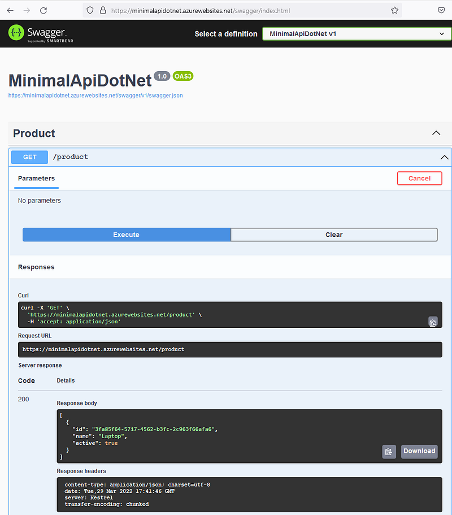Screen dimensions: 452x515
Task: Click the /product endpoint path
Action: 71,157
